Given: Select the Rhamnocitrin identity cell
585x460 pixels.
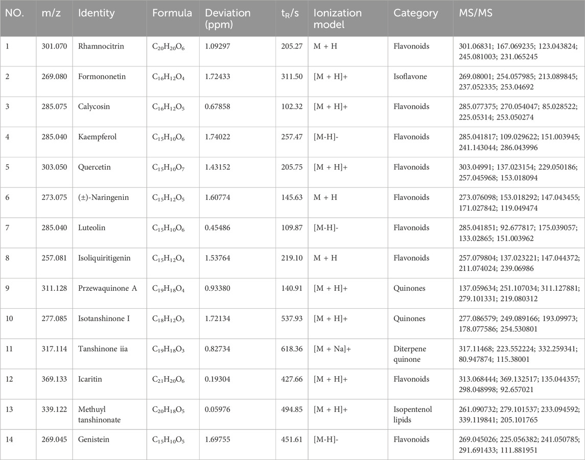Looking at the screenshot, I should tap(101, 47).
